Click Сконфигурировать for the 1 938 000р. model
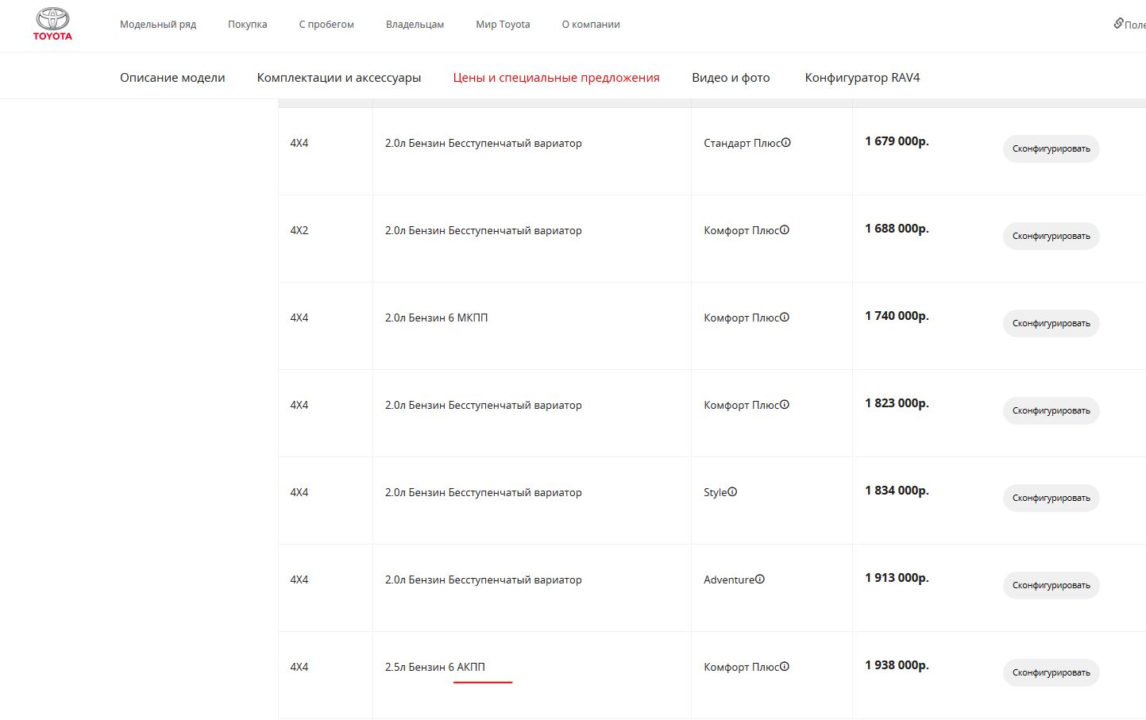 coord(1051,672)
